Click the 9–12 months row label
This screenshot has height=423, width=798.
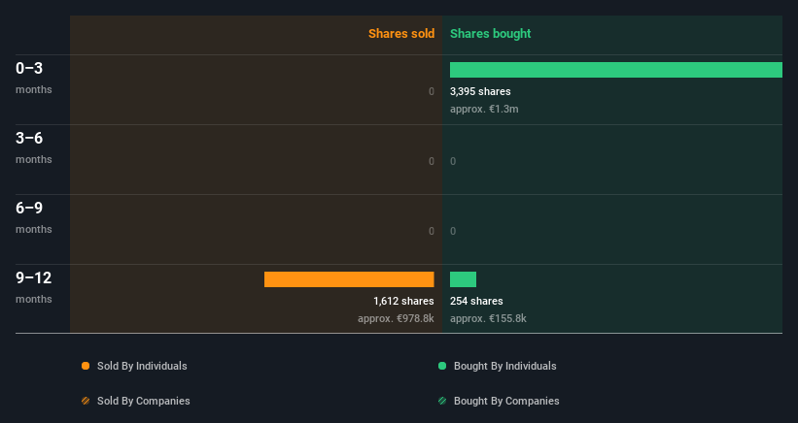[x=34, y=287]
